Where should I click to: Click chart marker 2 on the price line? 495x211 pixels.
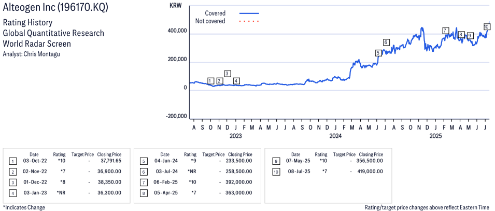click(219, 81)
